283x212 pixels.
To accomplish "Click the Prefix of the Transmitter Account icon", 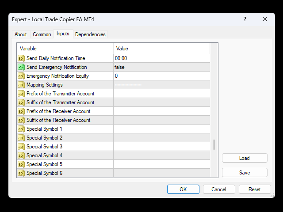I will (21, 94).
